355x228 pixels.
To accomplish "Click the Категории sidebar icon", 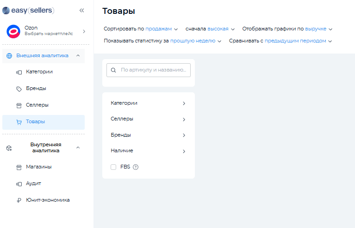I will pyautogui.click(x=19, y=72).
